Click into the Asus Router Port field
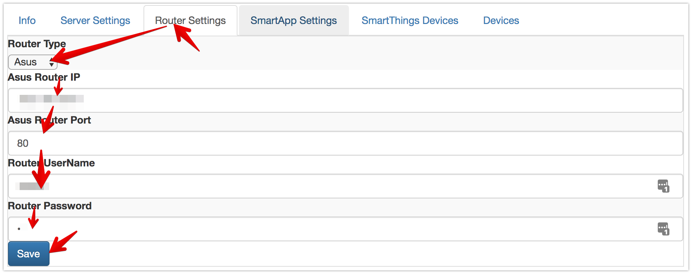 coord(345,143)
